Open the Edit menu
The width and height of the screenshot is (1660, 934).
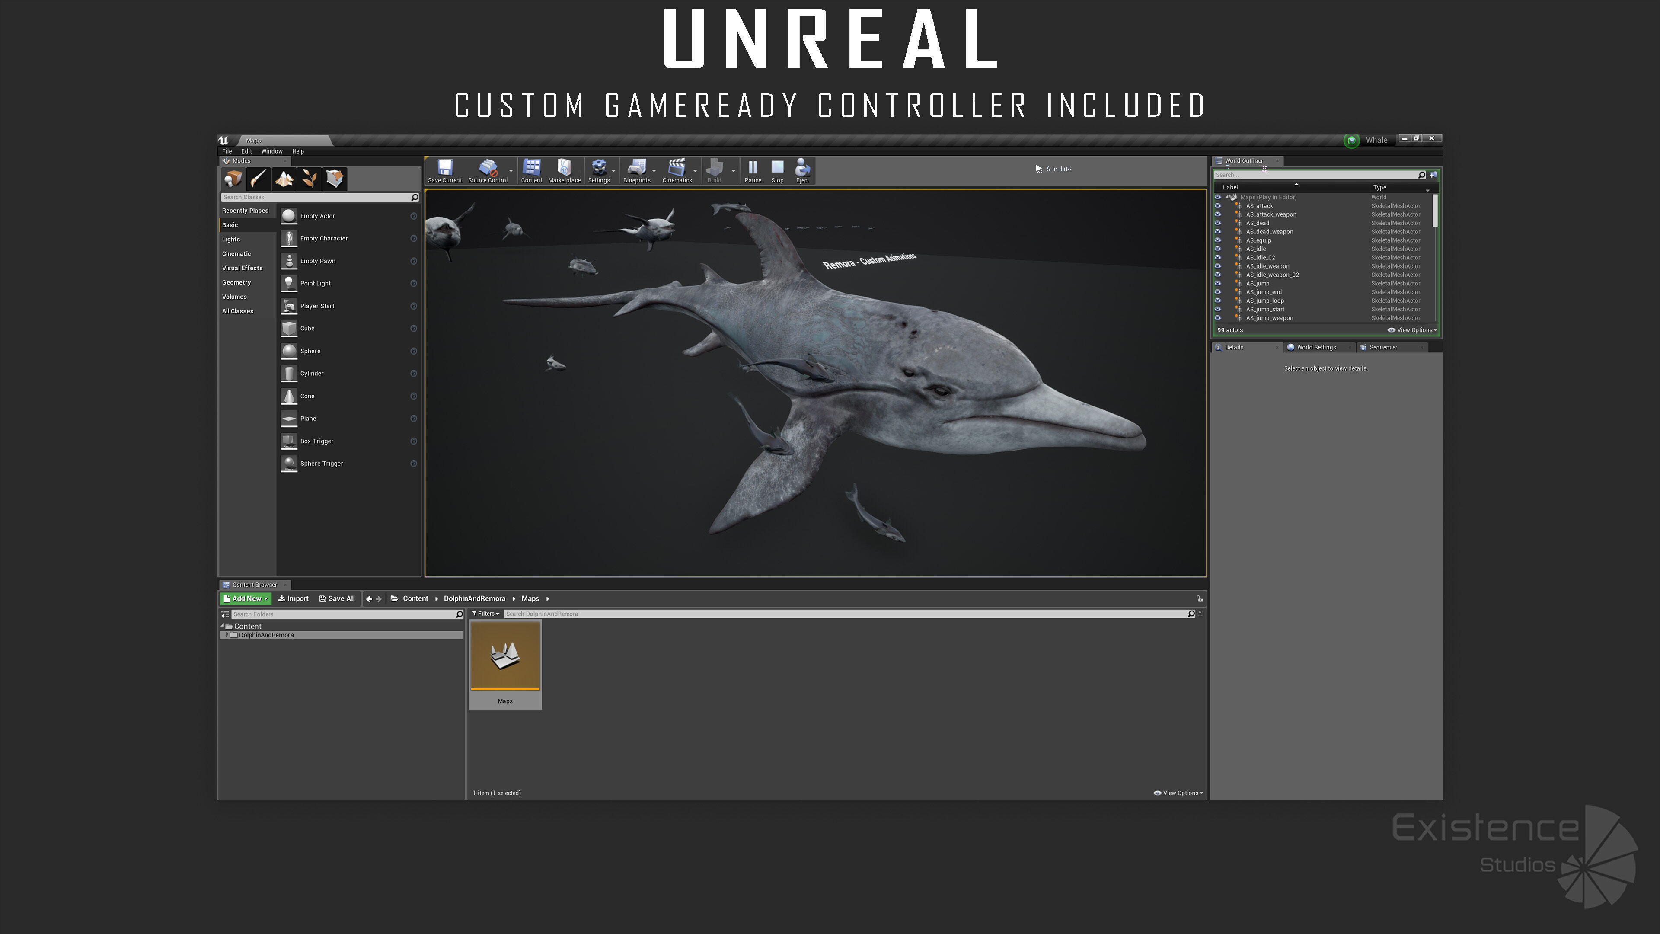pyautogui.click(x=247, y=151)
